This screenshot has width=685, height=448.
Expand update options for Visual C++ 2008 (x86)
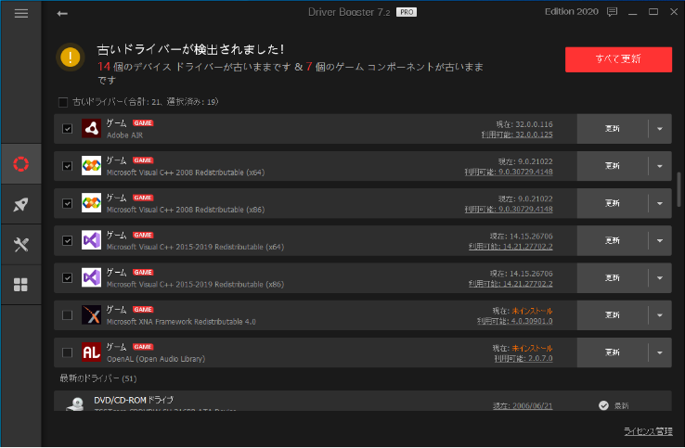click(x=660, y=203)
